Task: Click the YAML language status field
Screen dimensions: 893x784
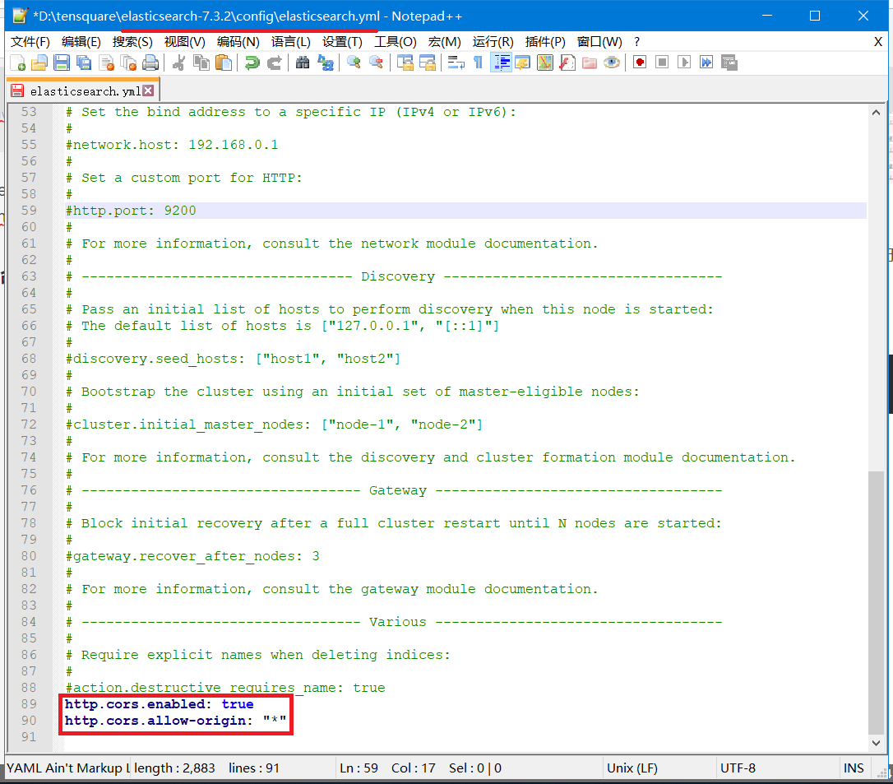Action: (x=68, y=768)
